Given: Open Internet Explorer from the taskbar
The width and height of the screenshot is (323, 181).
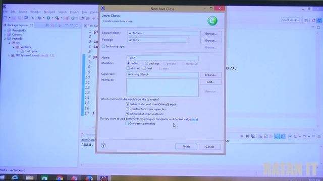Looking at the screenshot, I should [x=15, y=177].
